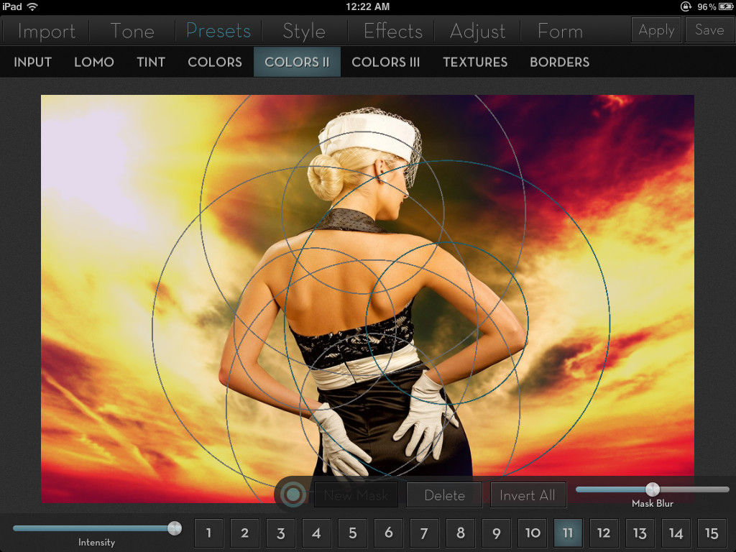Select preset number 12
Screen dimensions: 736x552
click(x=604, y=533)
